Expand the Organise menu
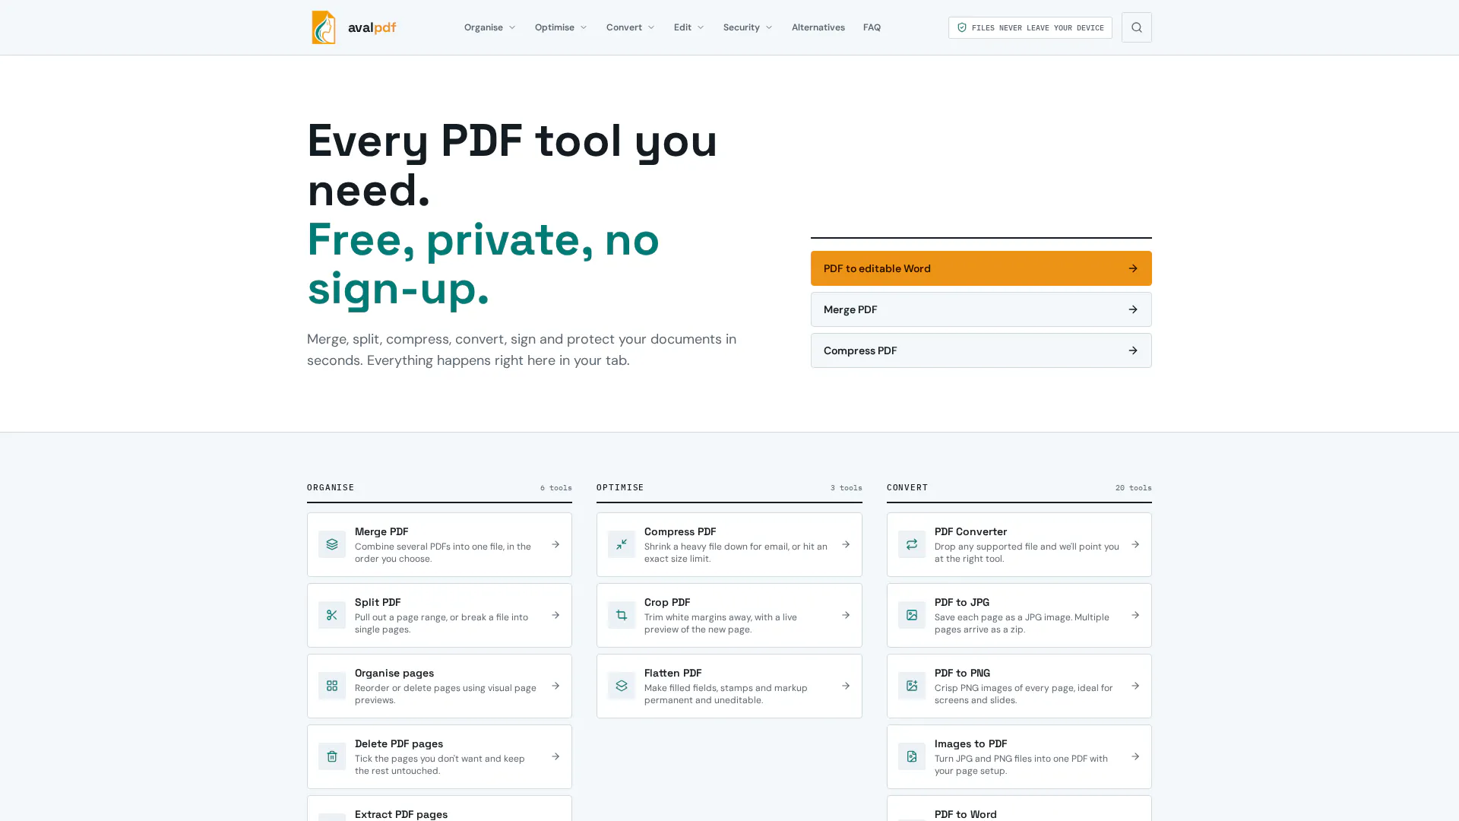Image resolution: width=1459 pixels, height=821 pixels. click(490, 27)
